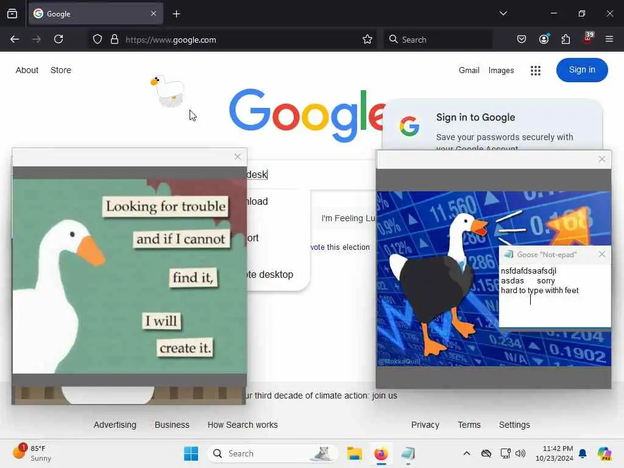Open the volume speaker tray icon
Screen dimensions: 624x468
520,453
